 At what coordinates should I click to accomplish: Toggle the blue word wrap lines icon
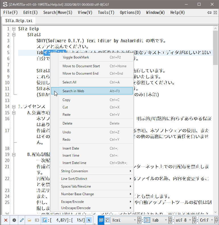pyautogui.click(x=101, y=220)
